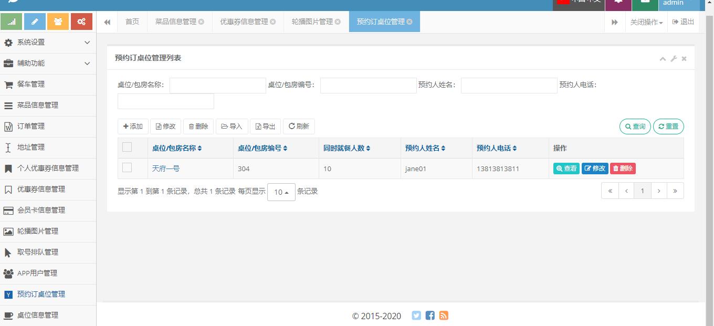Click the 查询 search button
Screen dimensions: 714x326
pyautogui.click(x=635, y=127)
